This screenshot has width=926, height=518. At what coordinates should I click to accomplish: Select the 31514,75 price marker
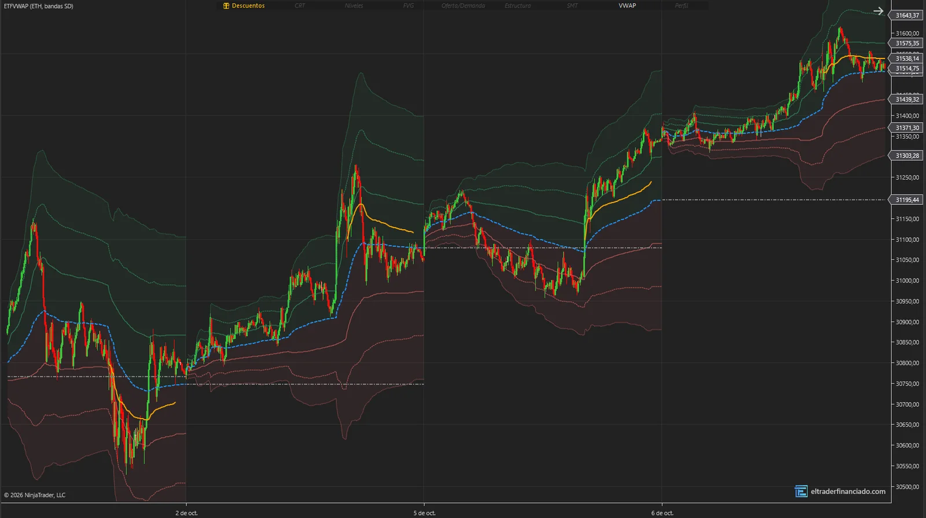point(906,68)
